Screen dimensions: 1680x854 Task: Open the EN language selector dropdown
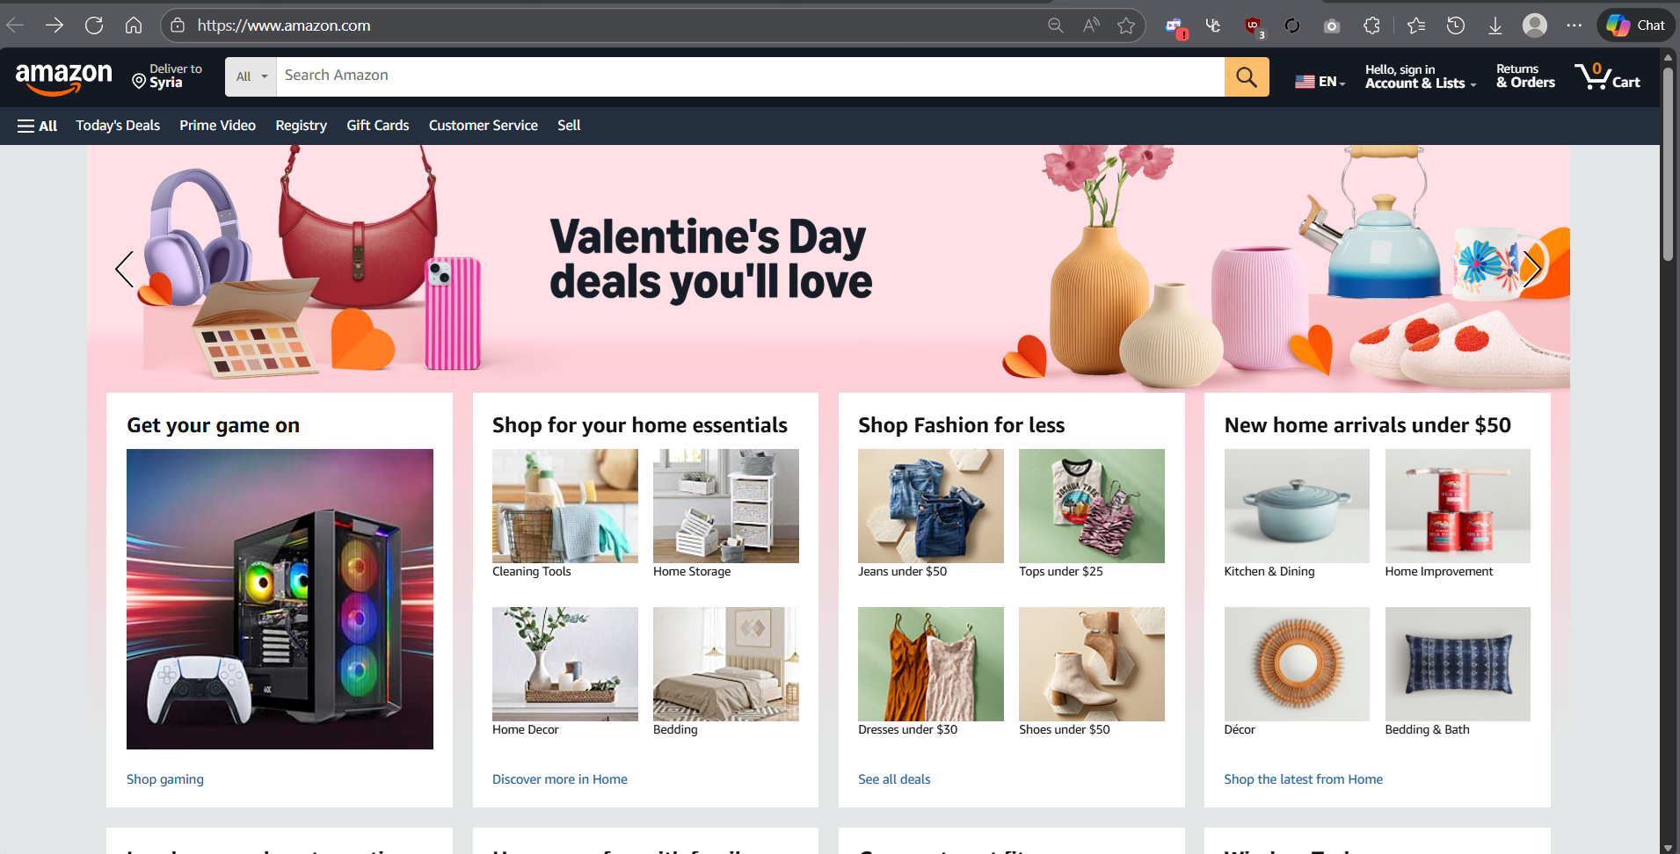1320,81
